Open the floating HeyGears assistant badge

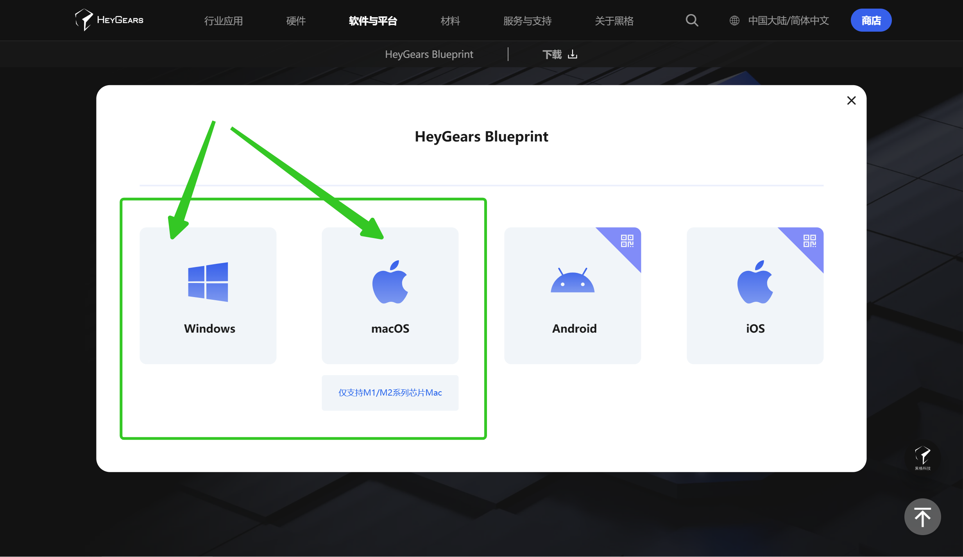(x=922, y=457)
